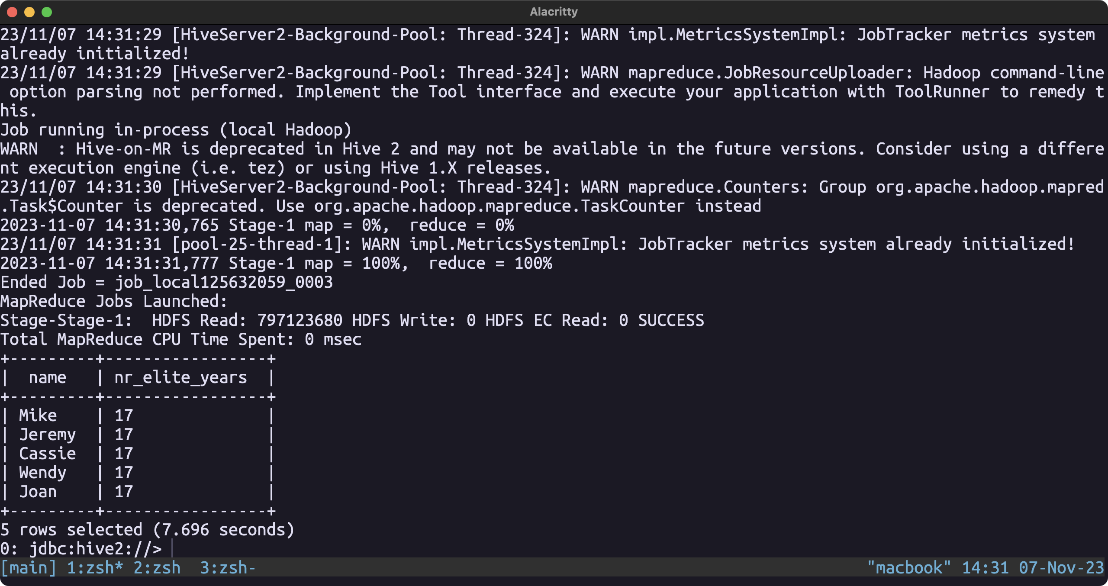Click the Joan name in results table

click(x=38, y=492)
